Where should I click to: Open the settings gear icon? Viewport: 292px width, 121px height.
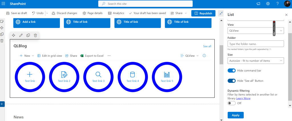(268, 4)
